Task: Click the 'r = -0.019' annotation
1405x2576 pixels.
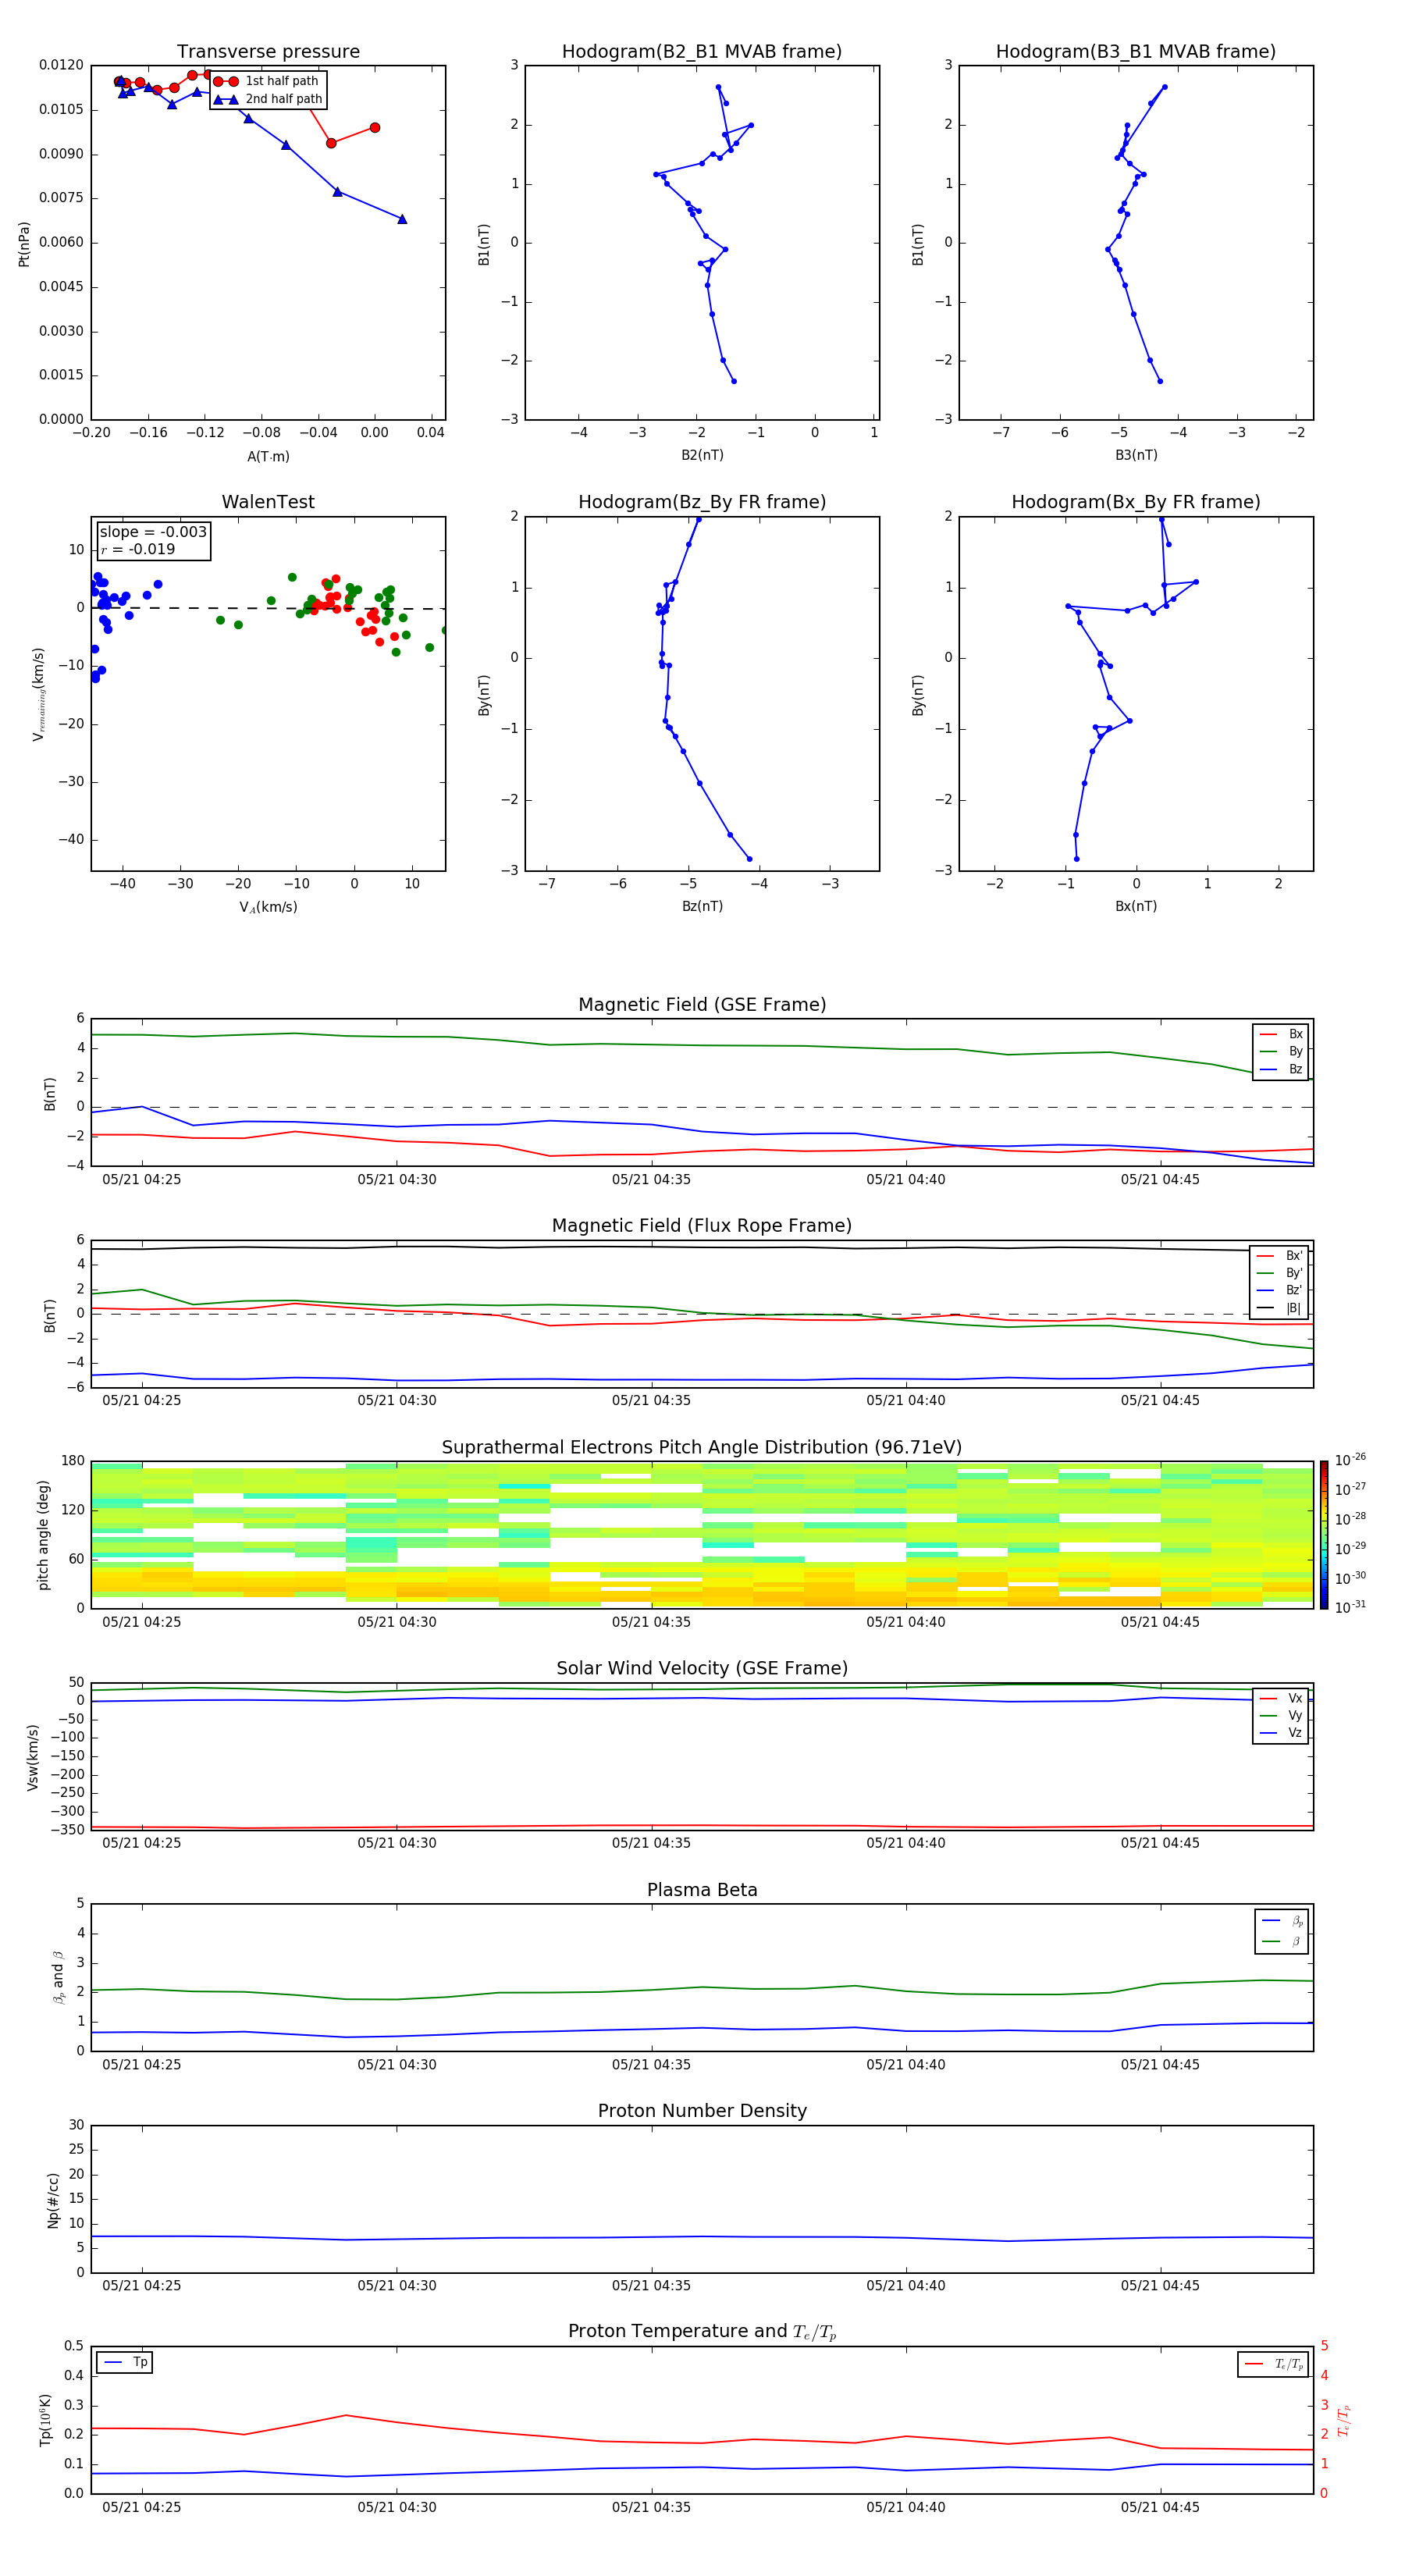Action: 138,549
